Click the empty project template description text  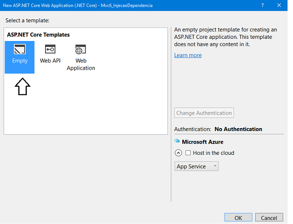226,37
